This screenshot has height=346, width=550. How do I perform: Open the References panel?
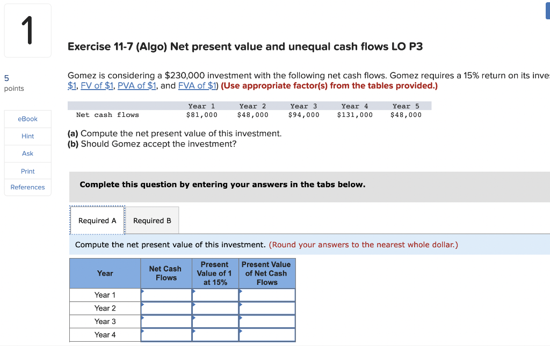tap(27, 187)
